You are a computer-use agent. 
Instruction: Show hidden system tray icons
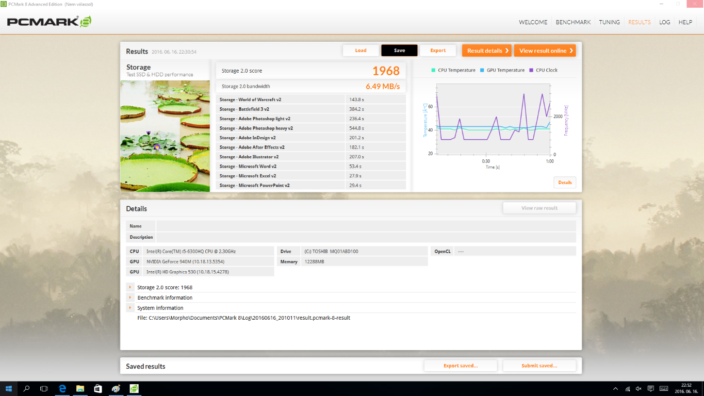(615, 388)
